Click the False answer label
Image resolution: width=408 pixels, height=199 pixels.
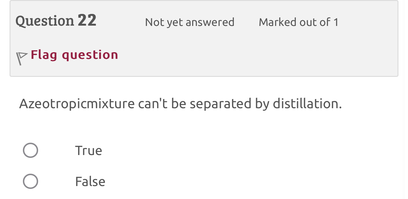click(x=90, y=182)
